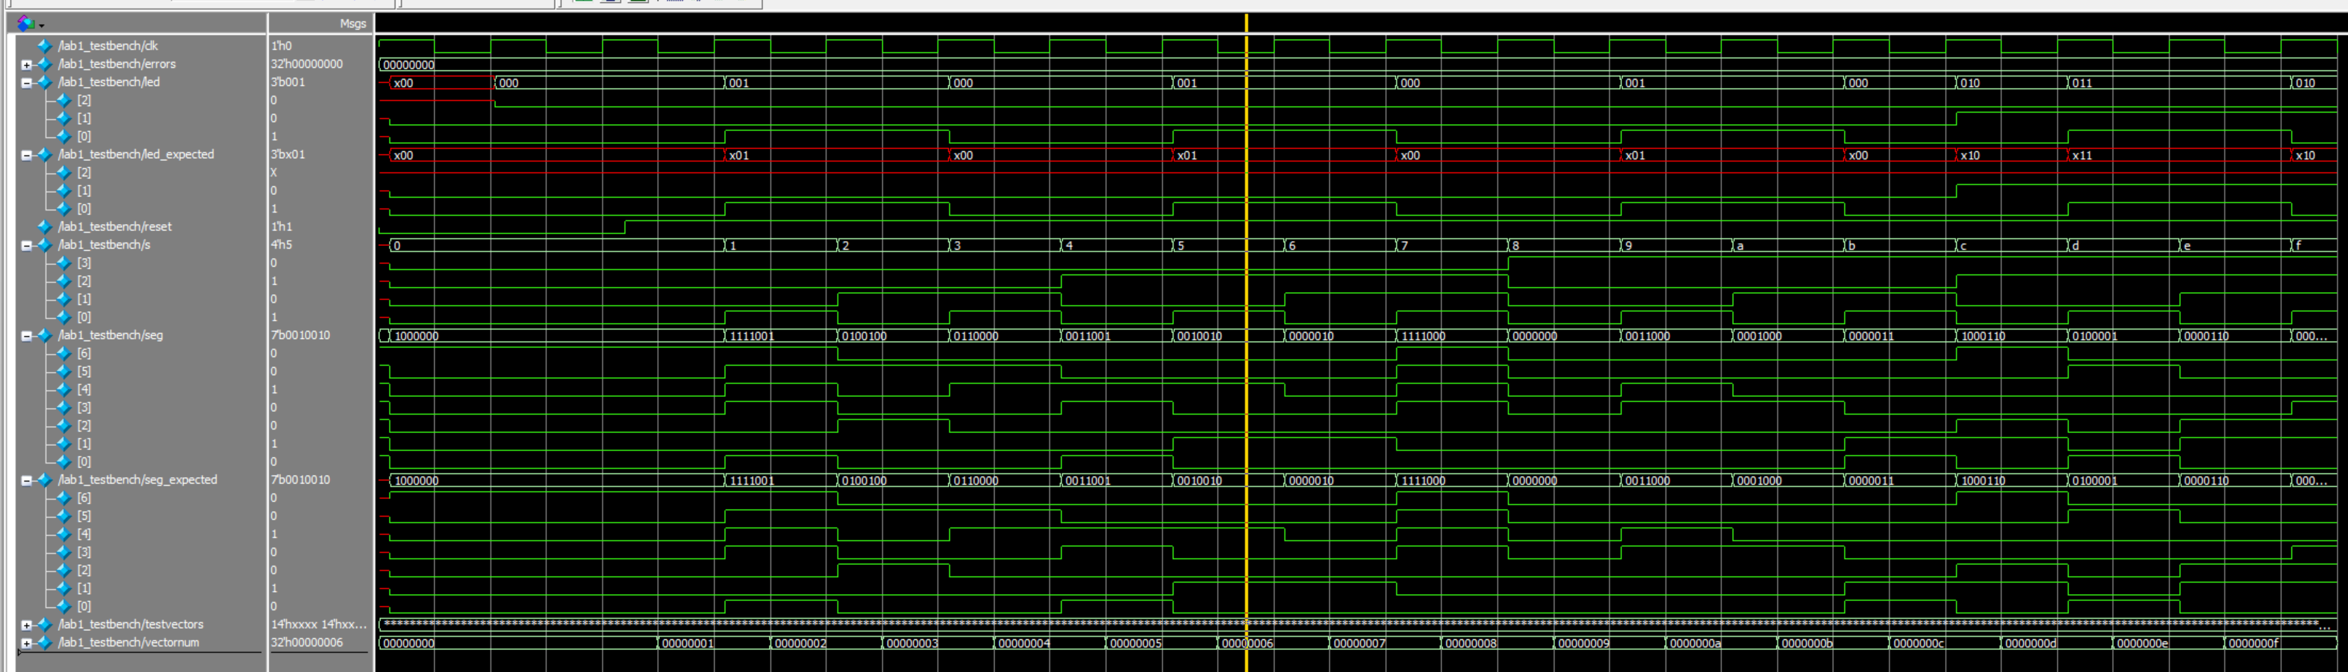Screen dimensions: 2348x672
Task: Click the clk signal diamond icon
Action: point(44,45)
